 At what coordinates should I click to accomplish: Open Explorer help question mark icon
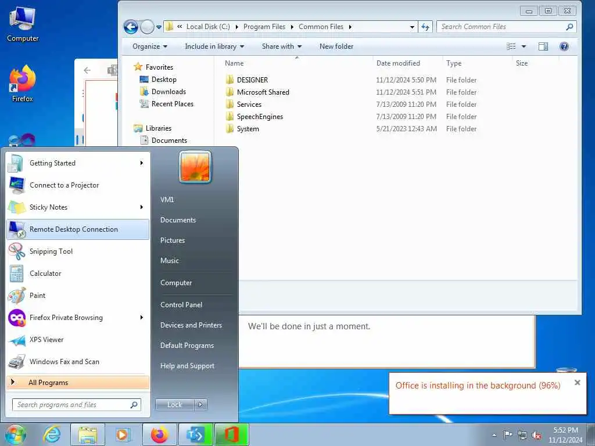[564, 46]
